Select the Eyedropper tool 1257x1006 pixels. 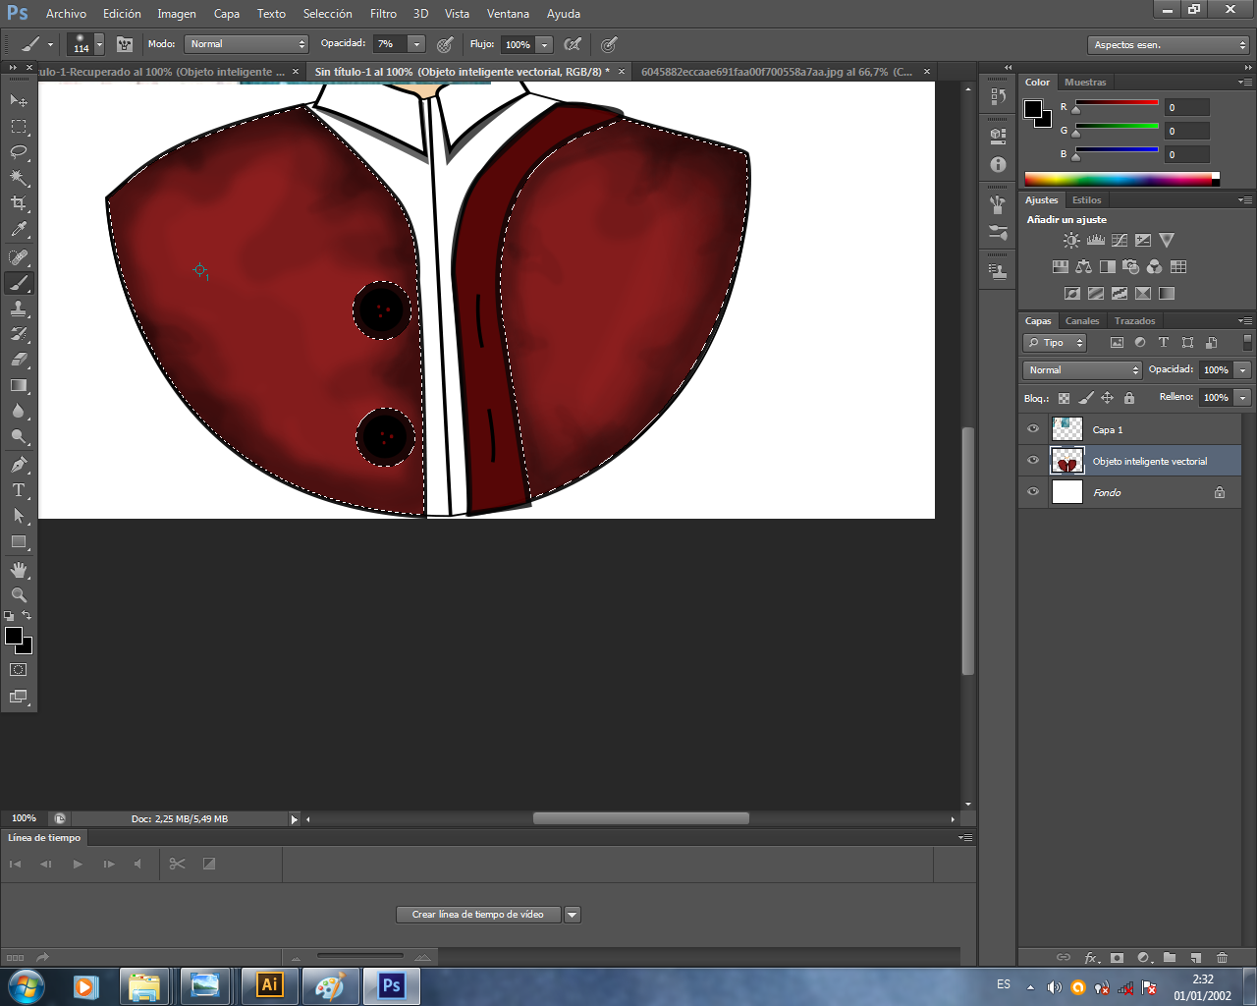(19, 229)
